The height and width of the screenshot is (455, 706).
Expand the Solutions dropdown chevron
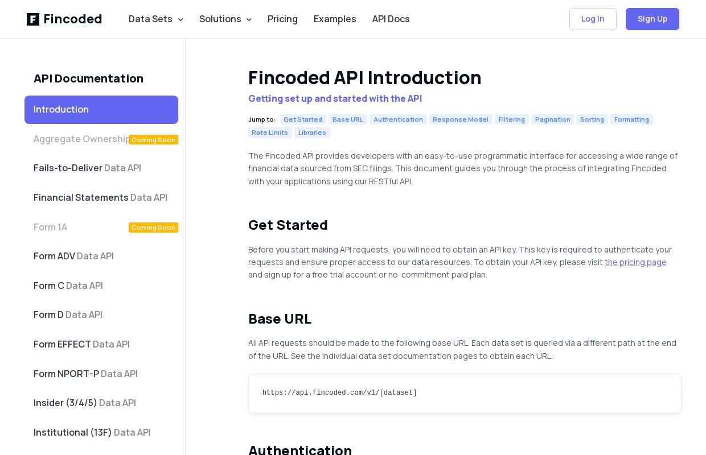point(249,19)
